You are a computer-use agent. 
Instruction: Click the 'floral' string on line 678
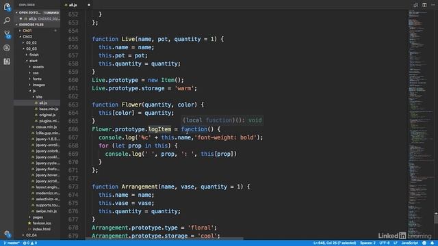point(201,228)
